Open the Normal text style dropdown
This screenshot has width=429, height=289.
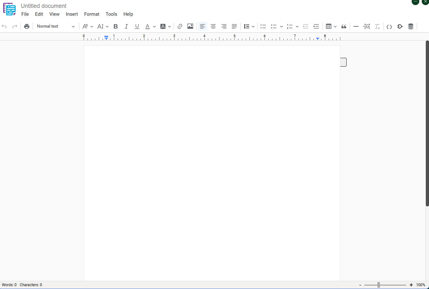point(56,26)
